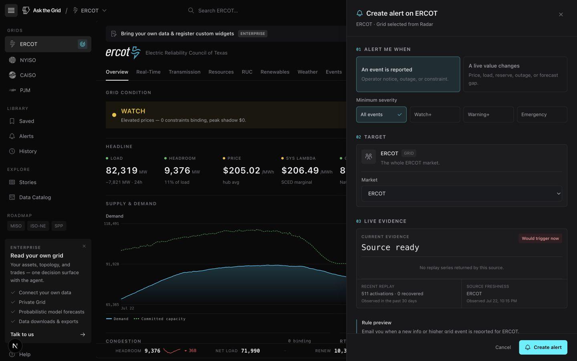
Task: Select the ISO-NE roadmap chip
Action: click(x=38, y=226)
